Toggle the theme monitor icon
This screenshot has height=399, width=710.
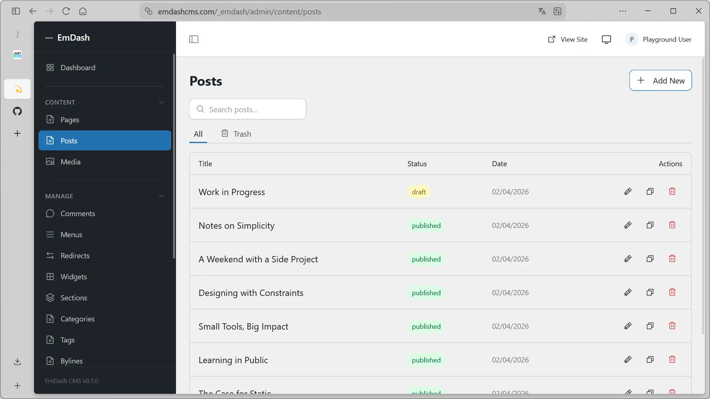(606, 40)
